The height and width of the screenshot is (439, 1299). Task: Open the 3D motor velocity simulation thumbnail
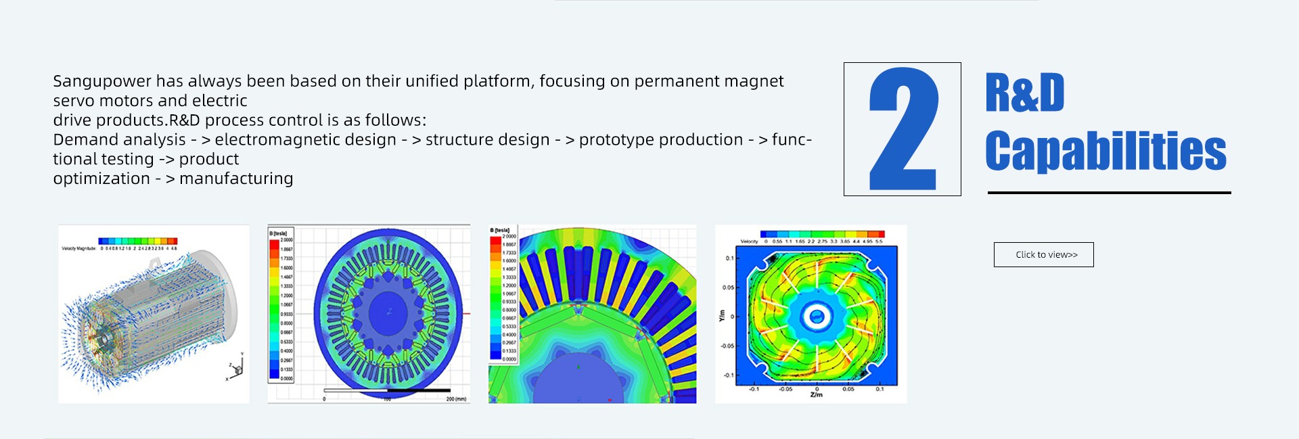click(x=154, y=314)
